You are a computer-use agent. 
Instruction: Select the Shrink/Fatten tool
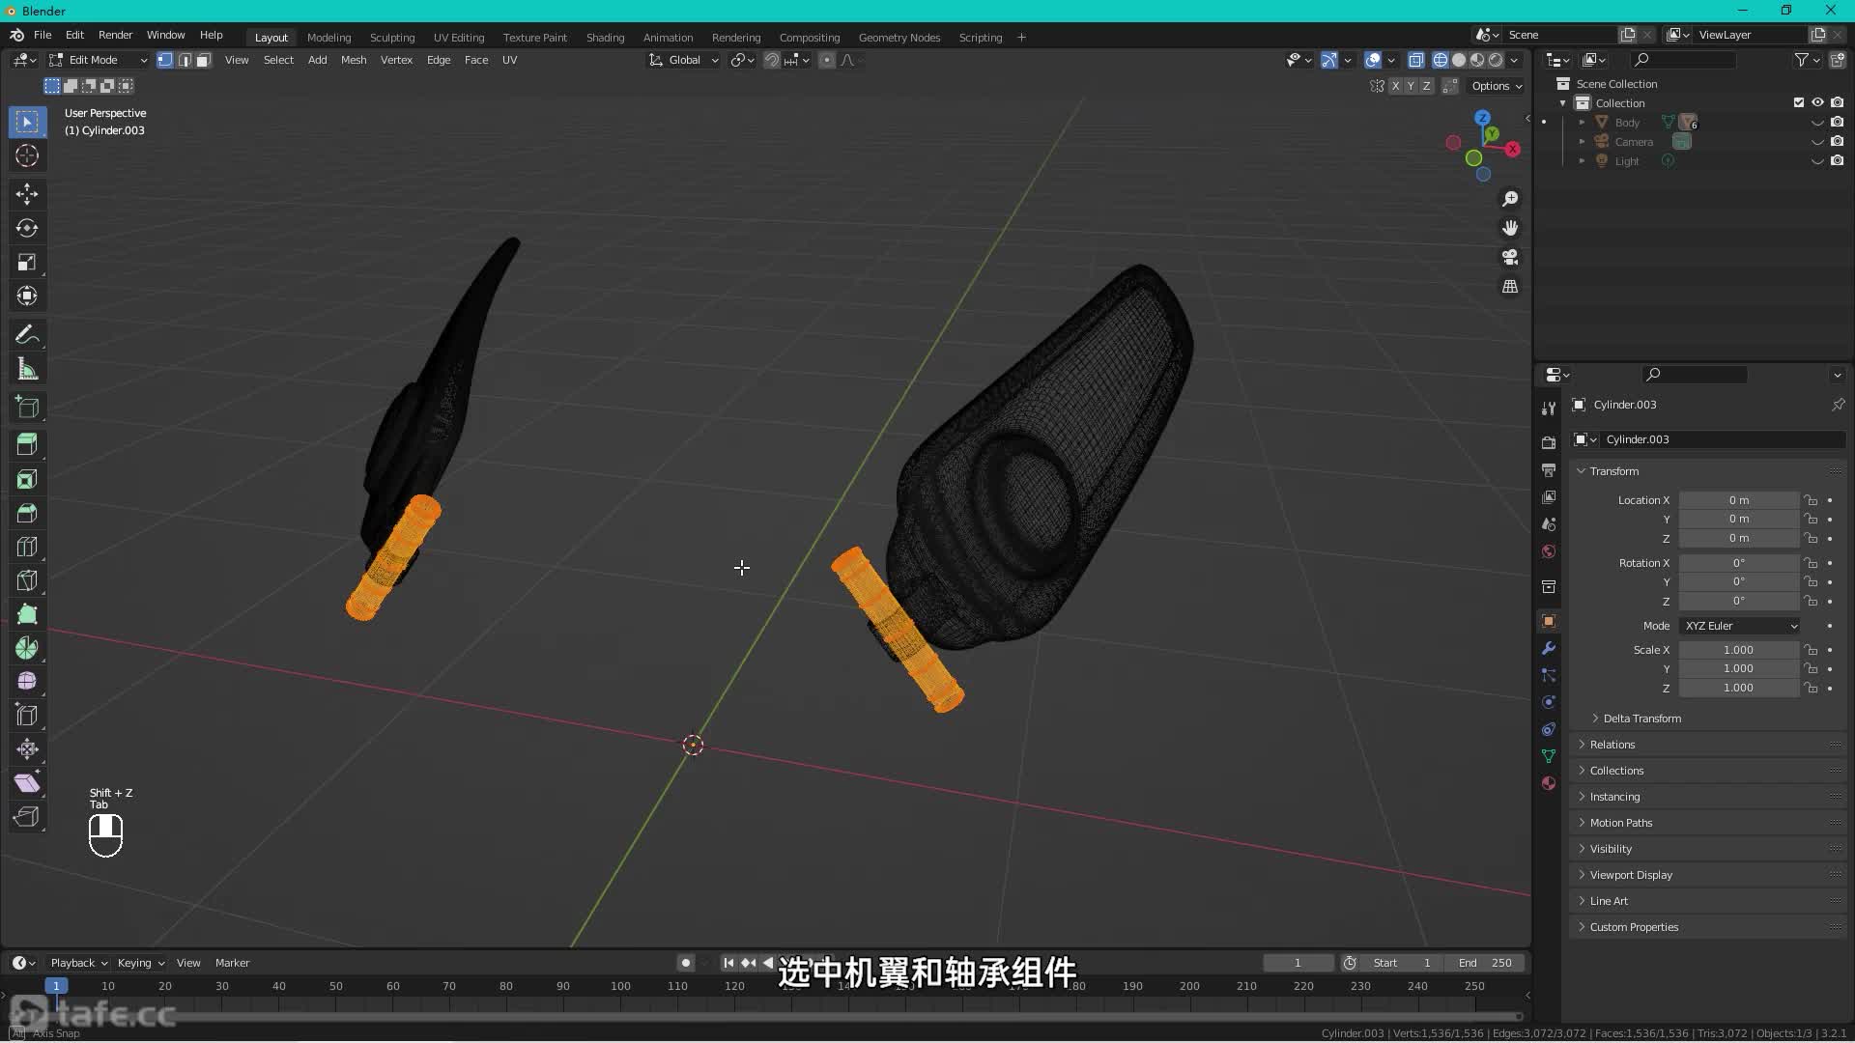pyautogui.click(x=27, y=749)
